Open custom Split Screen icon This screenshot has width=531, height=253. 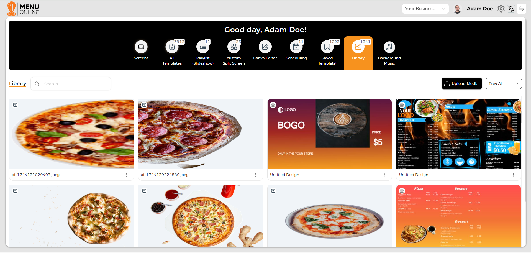click(234, 47)
